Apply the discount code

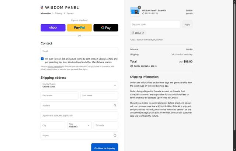click(187, 24)
